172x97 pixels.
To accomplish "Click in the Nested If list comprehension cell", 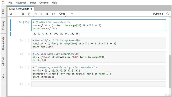I will 99,43.
